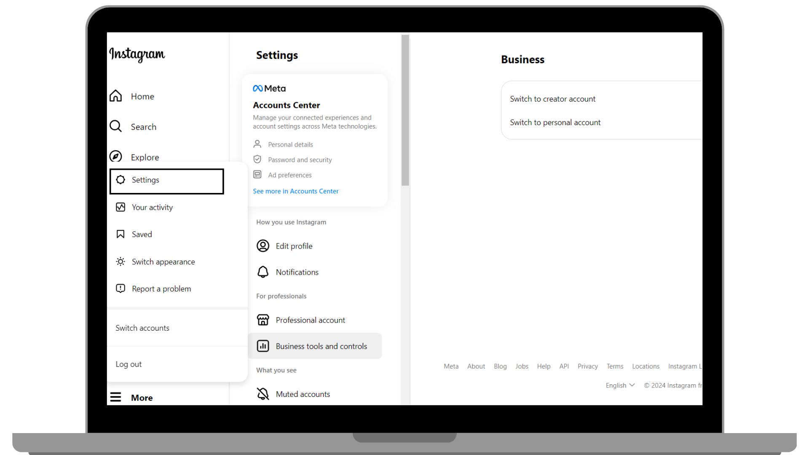The width and height of the screenshot is (809, 455).
Task: Navigate to Home feed
Action: coord(142,96)
